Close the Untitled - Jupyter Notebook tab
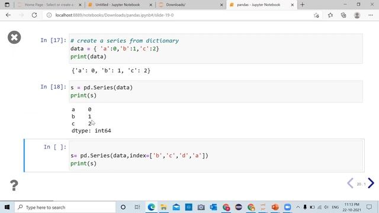Image resolution: width=379 pixels, height=213 pixels. tap(151, 5)
